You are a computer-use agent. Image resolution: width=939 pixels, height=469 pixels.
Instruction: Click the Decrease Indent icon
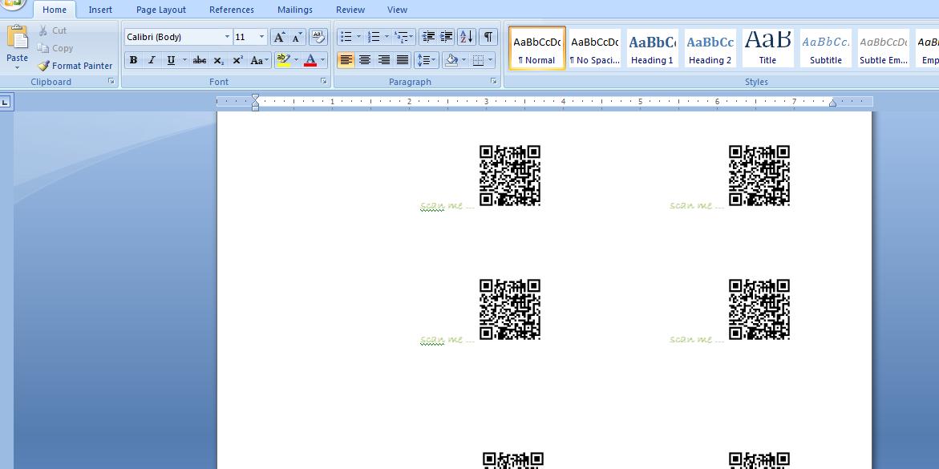click(428, 37)
